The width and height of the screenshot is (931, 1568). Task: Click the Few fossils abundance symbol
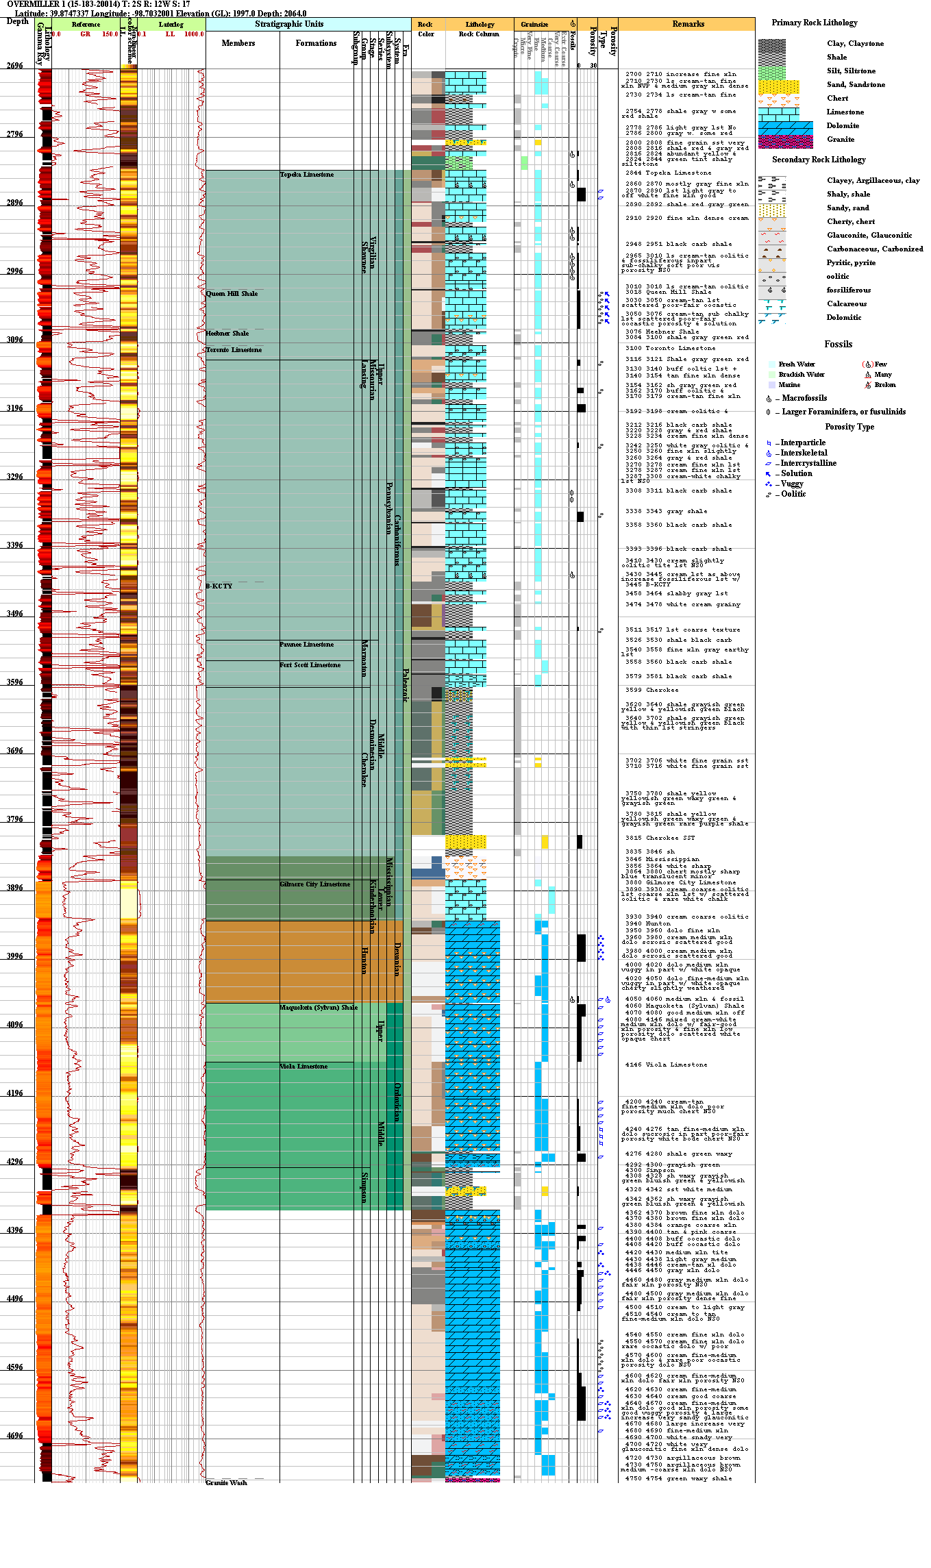click(868, 364)
